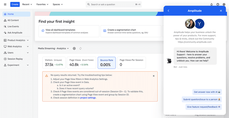This screenshot has height=118, width=229.
Task: Open All Content in sidebar
Action: (16, 20)
